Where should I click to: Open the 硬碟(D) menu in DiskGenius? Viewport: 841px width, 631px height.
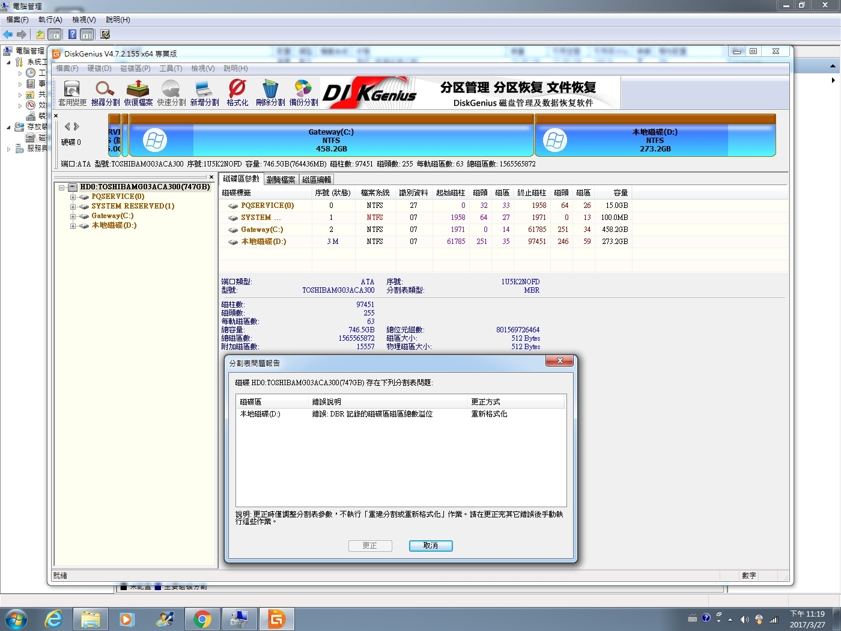coord(99,69)
